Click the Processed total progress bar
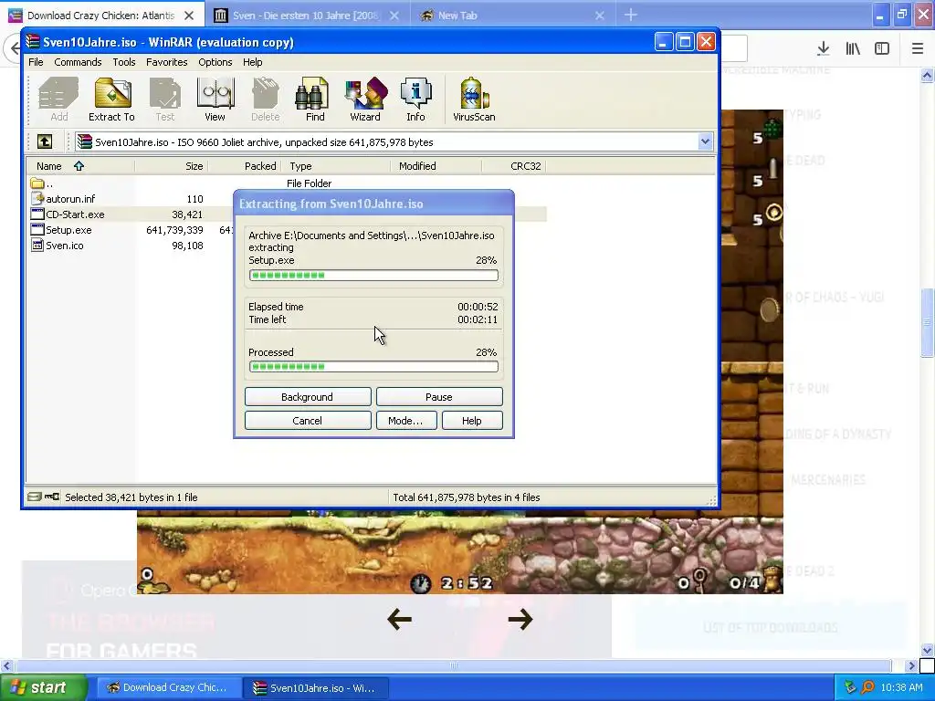Screen dimensions: 935x701 coord(373,367)
